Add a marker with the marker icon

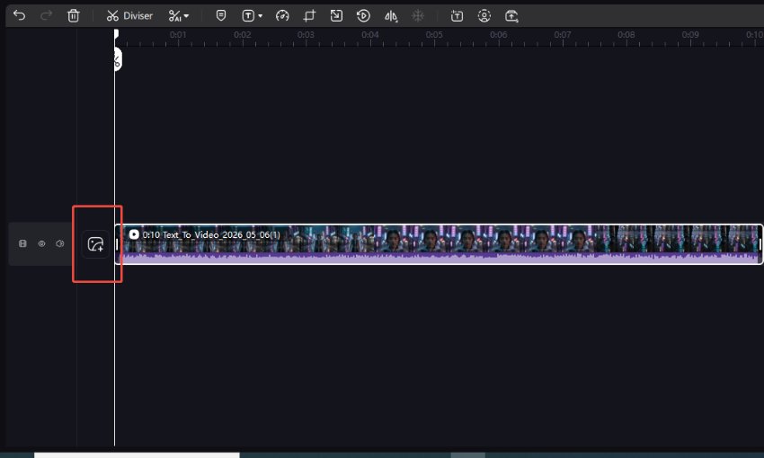coord(221,15)
